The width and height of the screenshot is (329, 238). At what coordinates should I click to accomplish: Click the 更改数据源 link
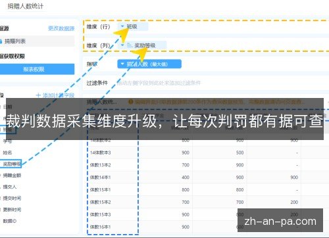61,28
